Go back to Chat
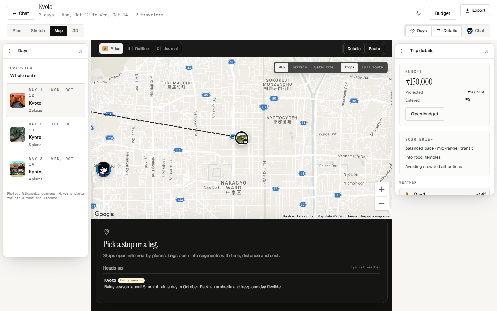This screenshot has height=311, width=497. [21, 13]
